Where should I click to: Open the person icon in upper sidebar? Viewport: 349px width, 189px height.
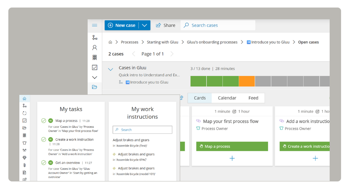pos(94,48)
